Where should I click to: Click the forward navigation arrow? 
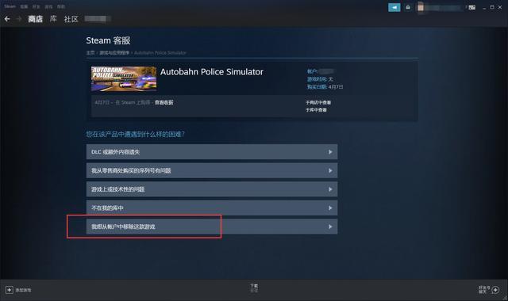click(x=19, y=19)
